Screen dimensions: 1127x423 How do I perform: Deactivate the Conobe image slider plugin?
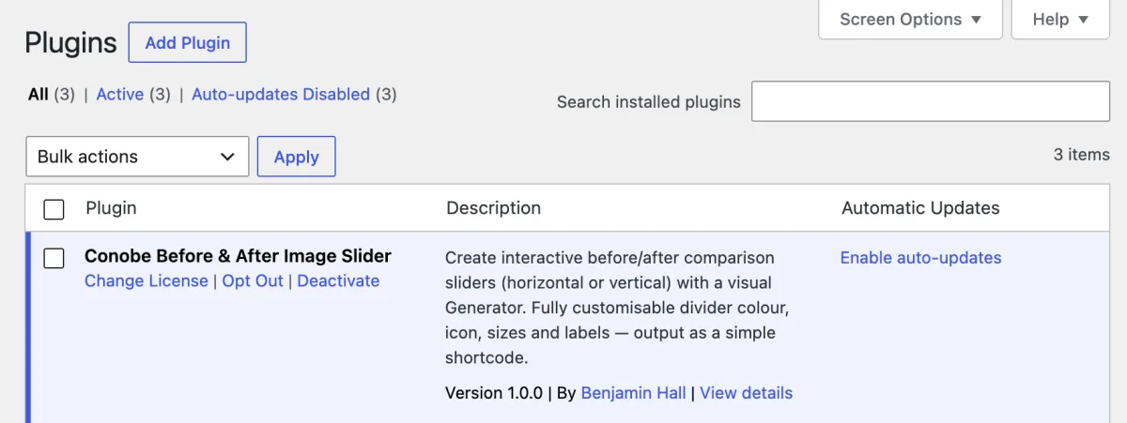[338, 280]
